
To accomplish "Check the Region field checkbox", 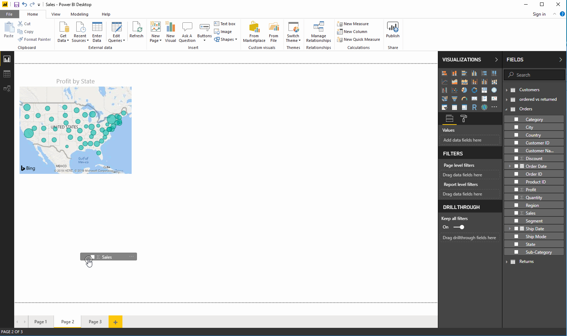I will [516, 205].
